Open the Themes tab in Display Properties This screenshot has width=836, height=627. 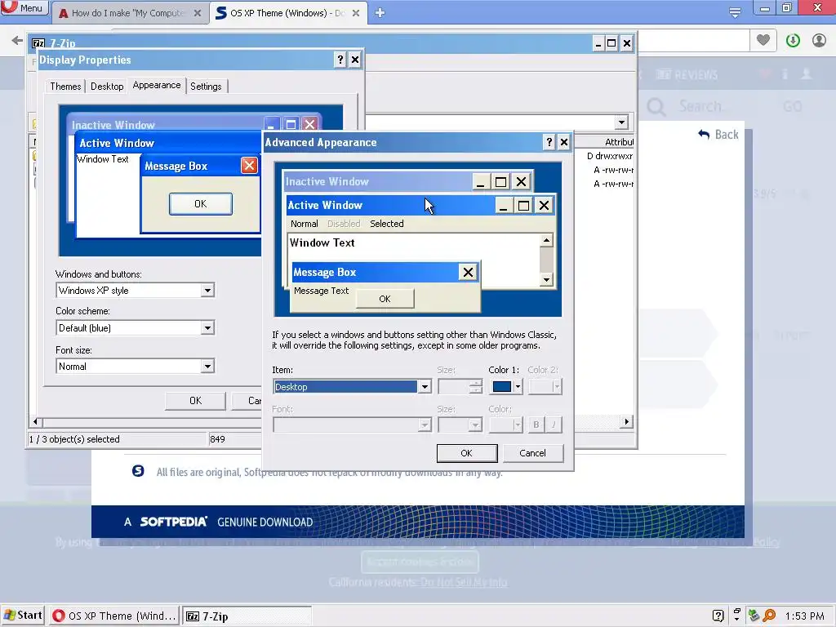click(65, 86)
